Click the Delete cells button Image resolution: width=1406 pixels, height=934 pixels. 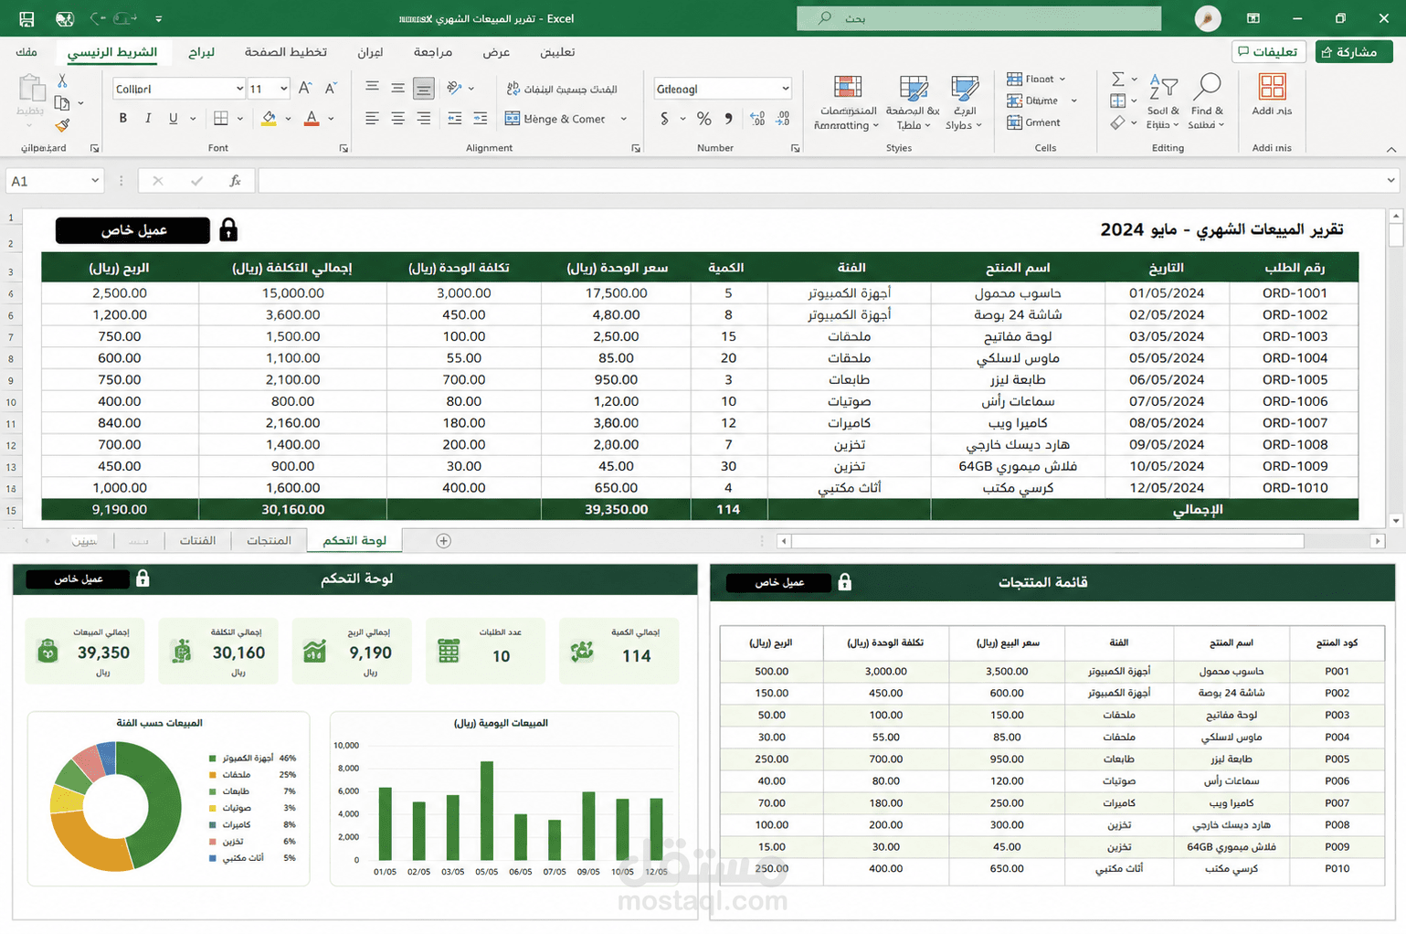click(1041, 101)
